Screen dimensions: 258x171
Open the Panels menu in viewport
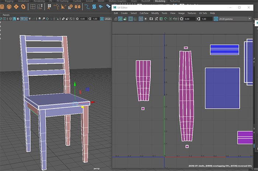pyautogui.click(x=7, y=15)
